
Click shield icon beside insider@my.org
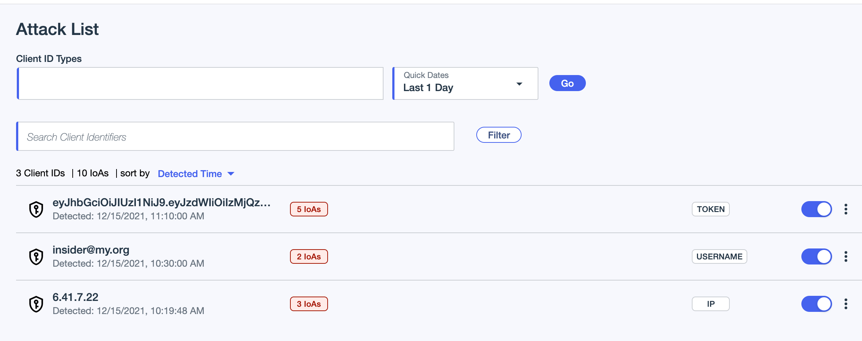pyautogui.click(x=36, y=257)
